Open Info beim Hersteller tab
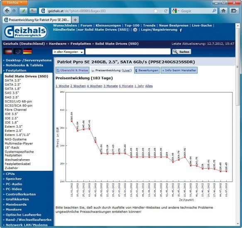 179,70
